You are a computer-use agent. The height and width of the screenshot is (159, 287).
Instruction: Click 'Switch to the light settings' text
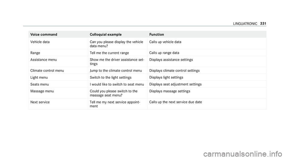[111, 78]
